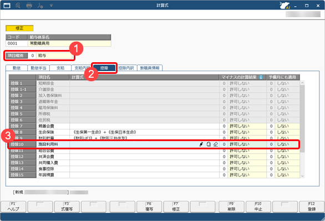Click the eraser icon in the 控除10 row

pyautogui.click(x=216, y=144)
